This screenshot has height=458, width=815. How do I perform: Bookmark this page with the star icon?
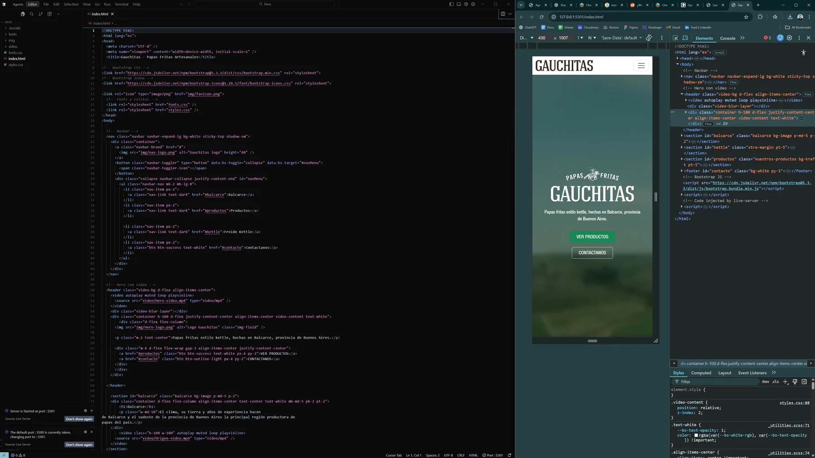coord(746,17)
